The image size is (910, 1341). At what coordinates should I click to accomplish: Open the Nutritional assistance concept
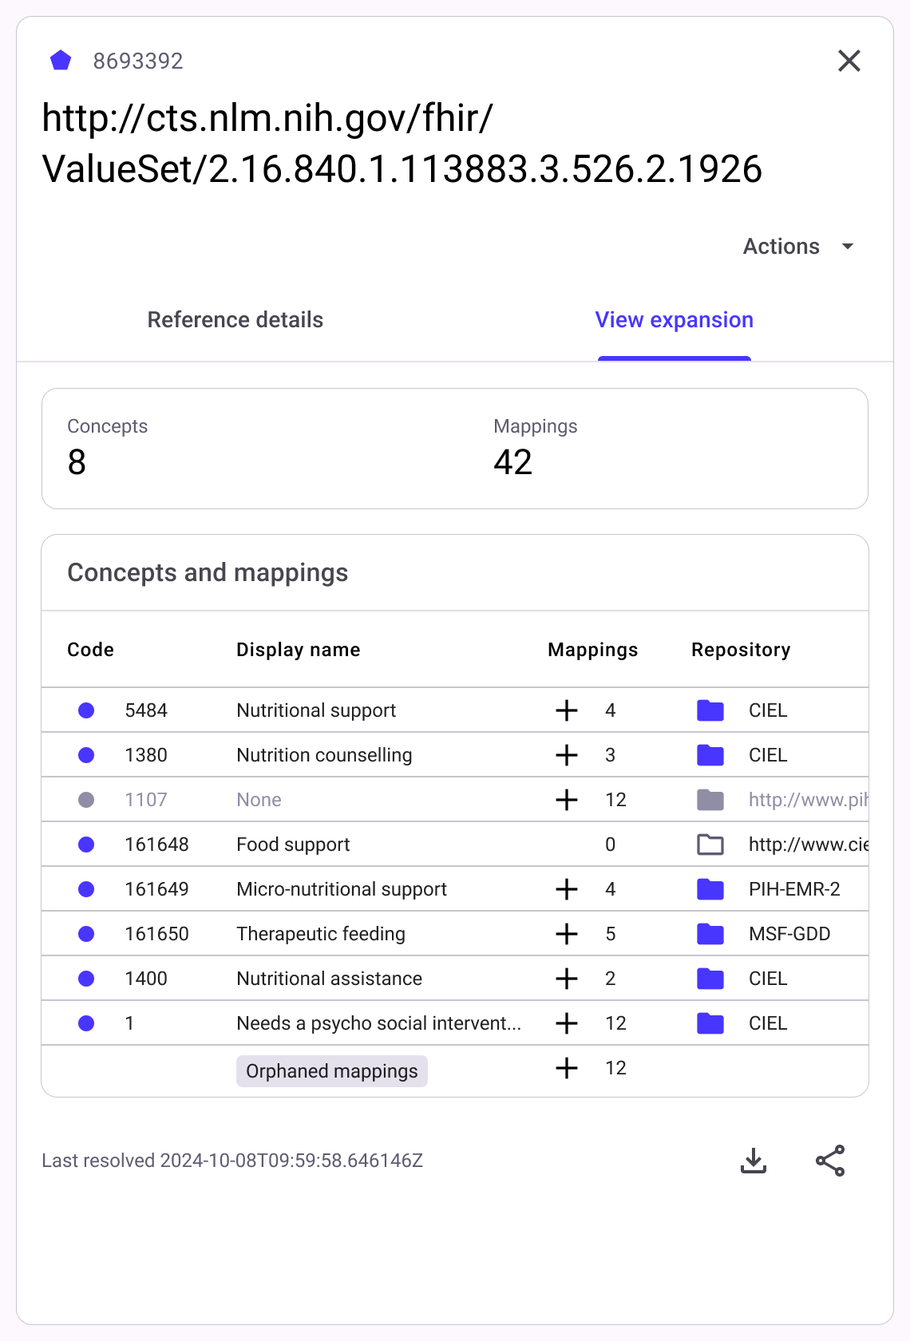click(x=329, y=979)
